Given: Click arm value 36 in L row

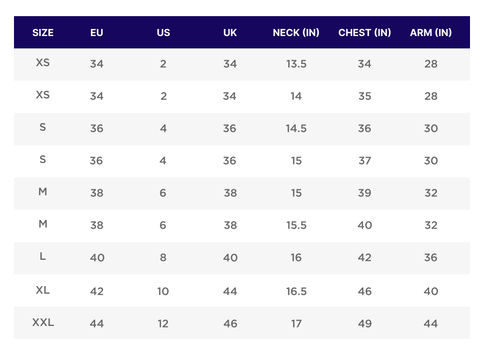Looking at the screenshot, I should (431, 258).
